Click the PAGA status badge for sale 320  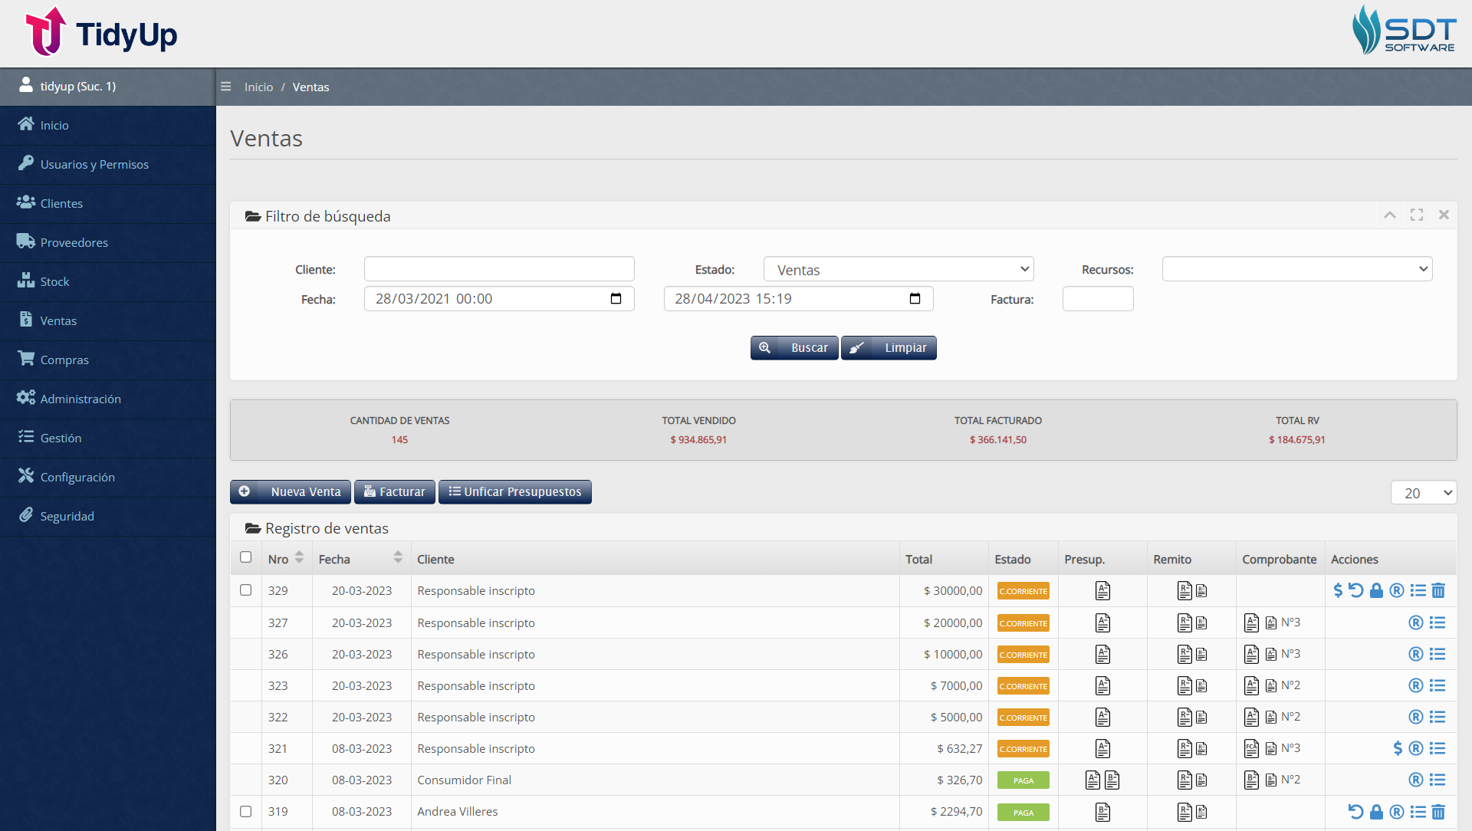[1023, 780]
